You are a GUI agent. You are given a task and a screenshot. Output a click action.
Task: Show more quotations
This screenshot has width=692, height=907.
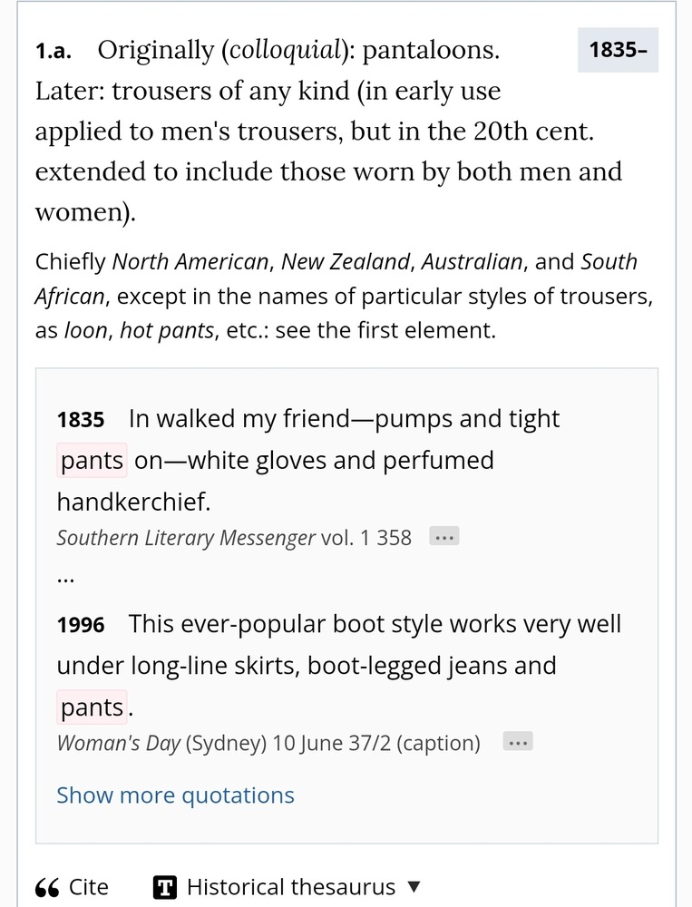pyautogui.click(x=175, y=795)
